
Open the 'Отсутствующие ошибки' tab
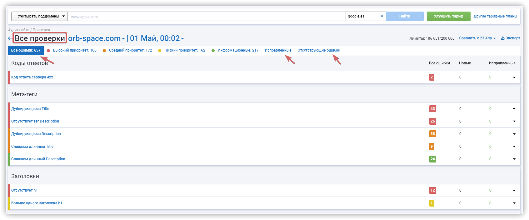319,50
